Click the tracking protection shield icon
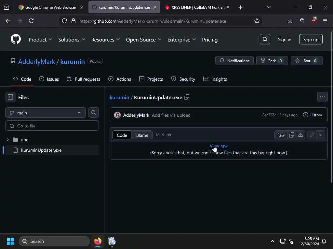 64,21
